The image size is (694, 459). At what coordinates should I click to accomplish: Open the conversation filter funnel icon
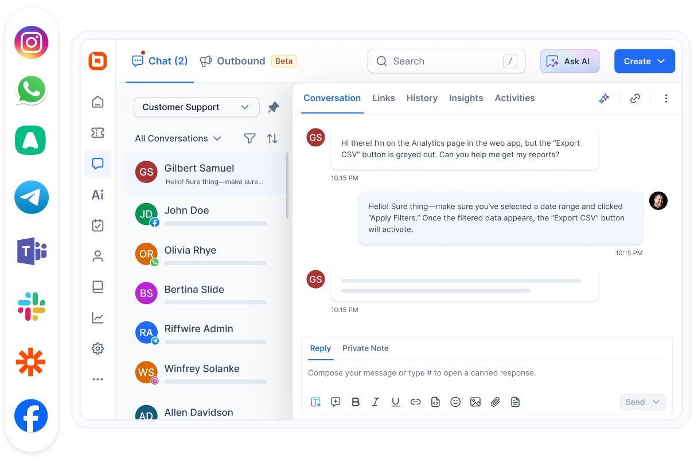click(x=249, y=138)
